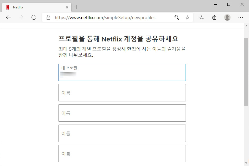Click the 최대 5개의 개별 프로필 description text
The width and height of the screenshot is (249, 166).
tap(122, 52)
